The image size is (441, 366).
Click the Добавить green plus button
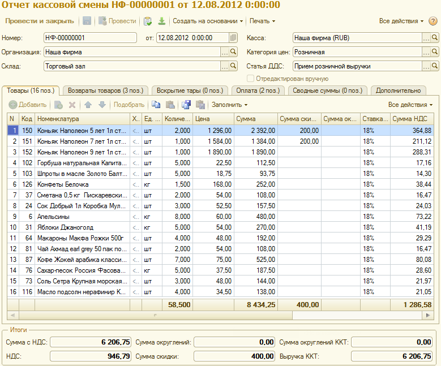pyautogui.click(x=28, y=105)
